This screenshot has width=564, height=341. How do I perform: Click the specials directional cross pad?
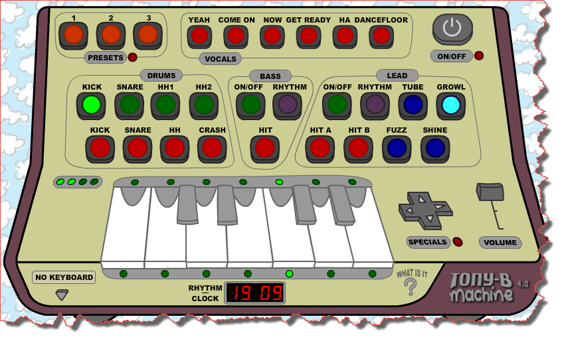[x=425, y=208]
